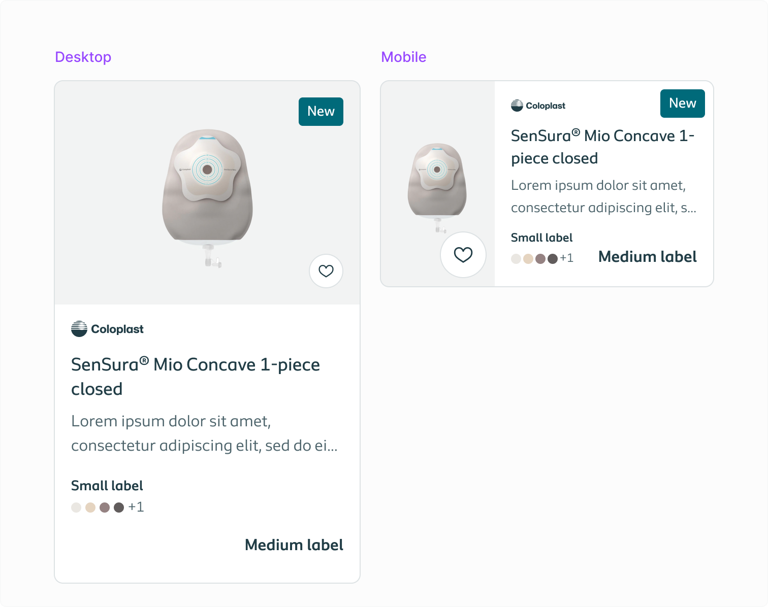Select the Coloplast logo on the desktop card
The image size is (768, 607).
pos(107,328)
